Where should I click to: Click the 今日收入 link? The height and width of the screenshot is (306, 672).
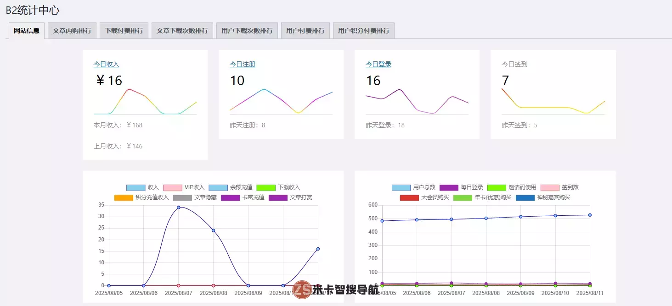click(106, 65)
